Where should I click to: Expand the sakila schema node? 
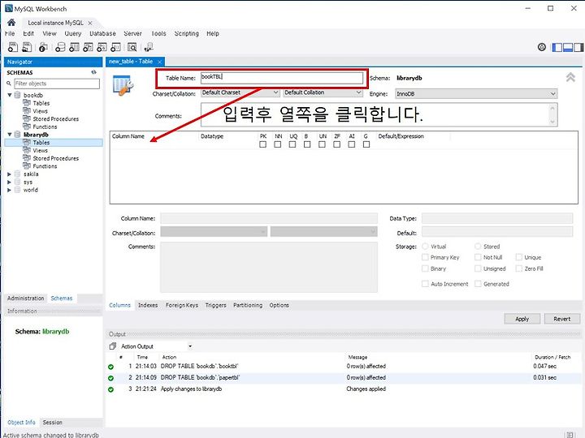coord(9,174)
